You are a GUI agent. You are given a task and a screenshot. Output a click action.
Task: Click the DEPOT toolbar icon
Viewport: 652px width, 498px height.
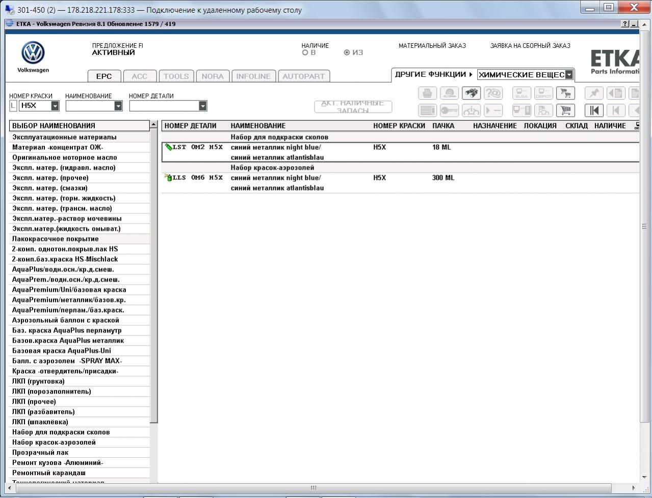pyautogui.click(x=543, y=93)
